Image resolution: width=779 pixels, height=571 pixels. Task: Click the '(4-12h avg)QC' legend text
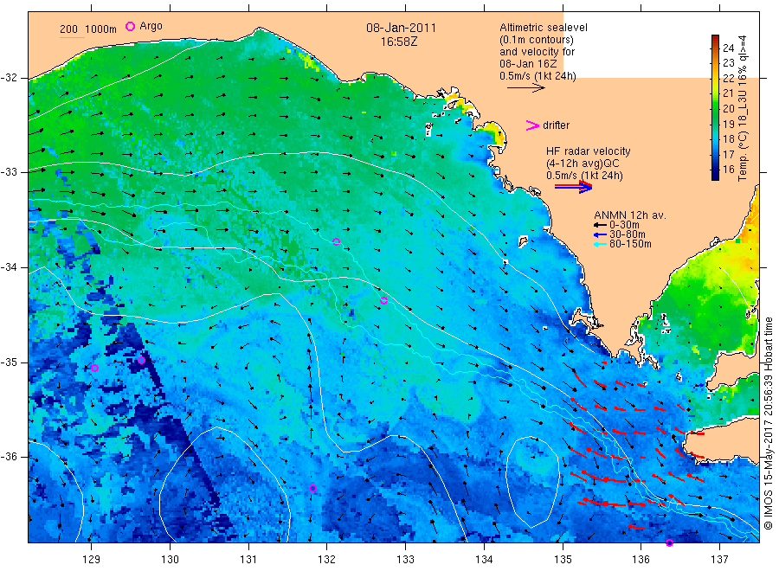click(x=583, y=164)
